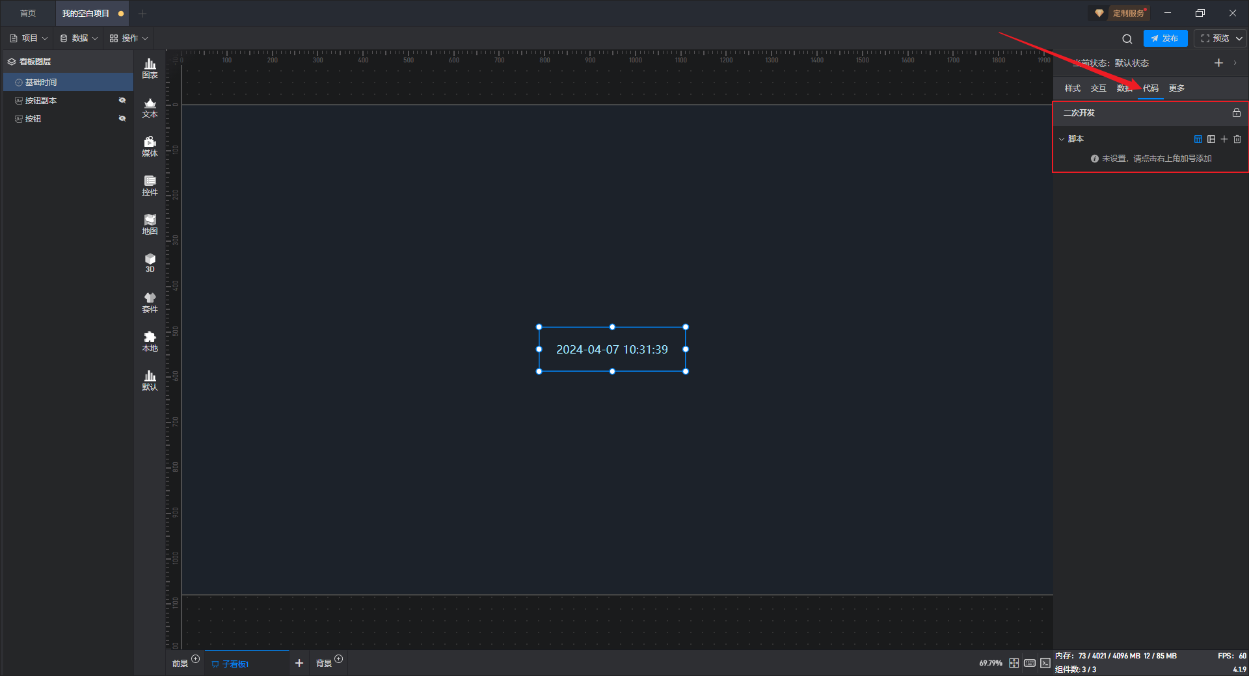1249x676 pixels.
Task: Click the FPS: 60 indicator
Action: 1232,656
